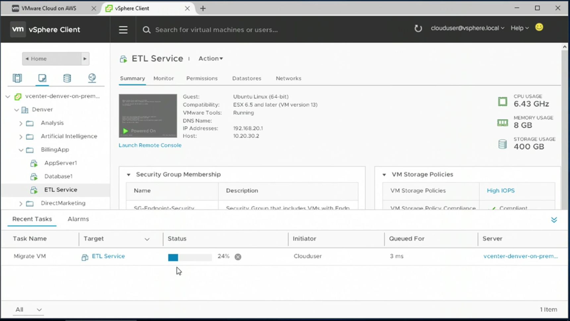Click the Denver datacenter icon
This screenshot has height=321, width=570.
click(x=25, y=110)
